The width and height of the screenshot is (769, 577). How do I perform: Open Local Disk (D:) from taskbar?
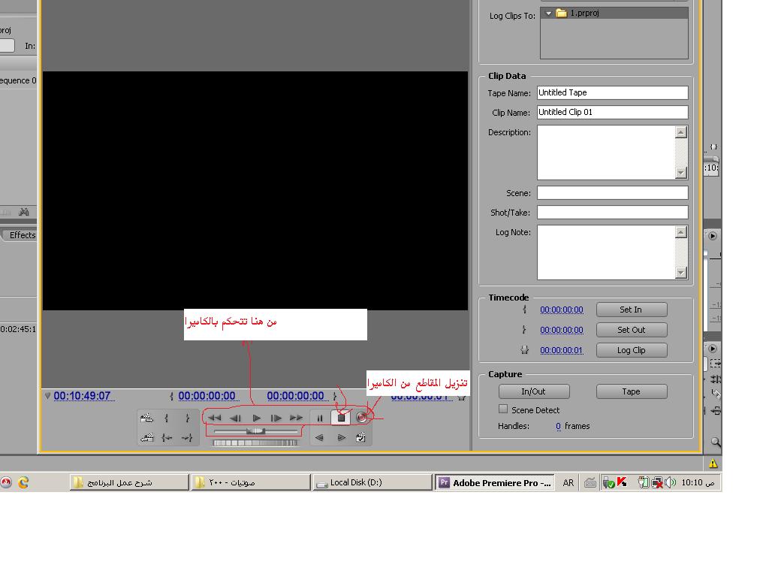[372, 482]
